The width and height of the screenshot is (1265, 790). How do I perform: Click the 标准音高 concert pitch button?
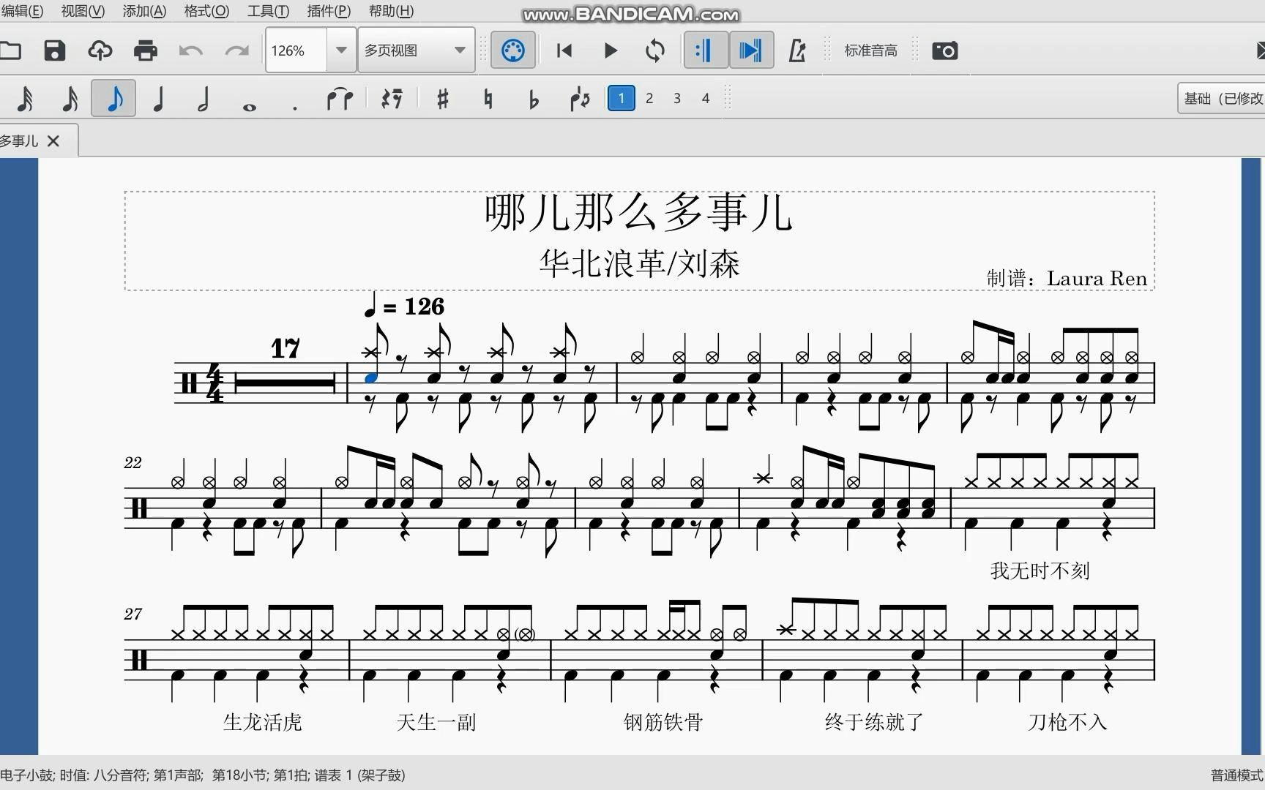(x=870, y=50)
